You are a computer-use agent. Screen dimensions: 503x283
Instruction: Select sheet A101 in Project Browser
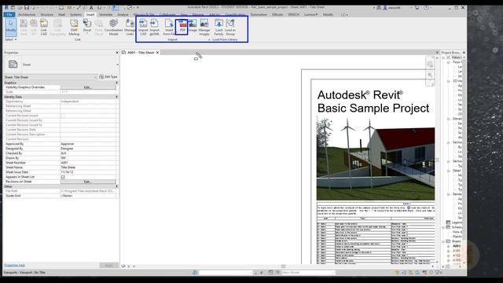(457, 251)
